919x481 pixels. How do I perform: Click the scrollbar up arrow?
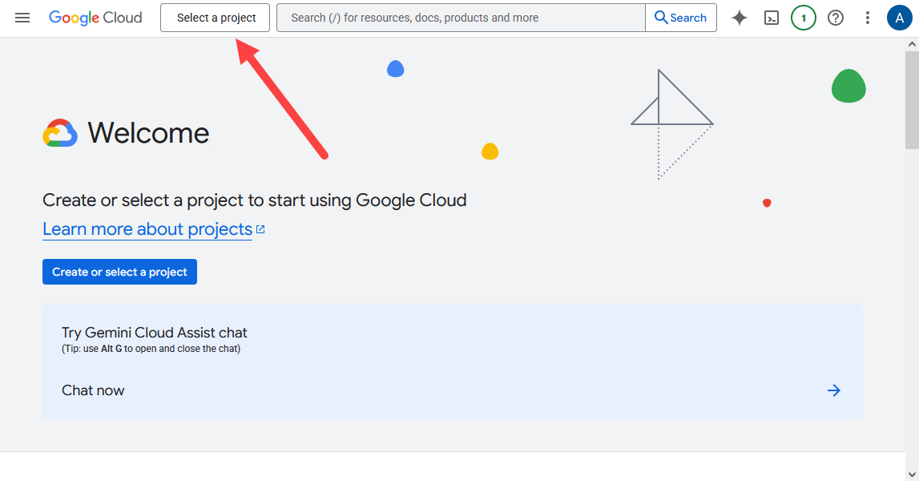(912, 43)
